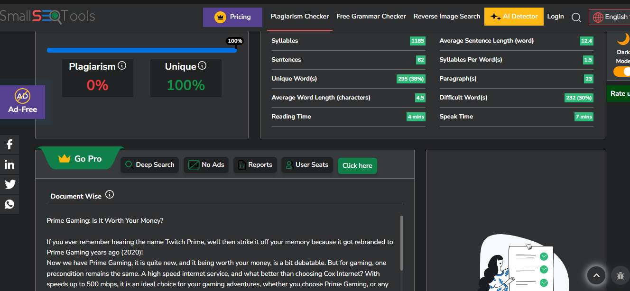
Task: Select the User Seats feature
Action: (x=307, y=165)
